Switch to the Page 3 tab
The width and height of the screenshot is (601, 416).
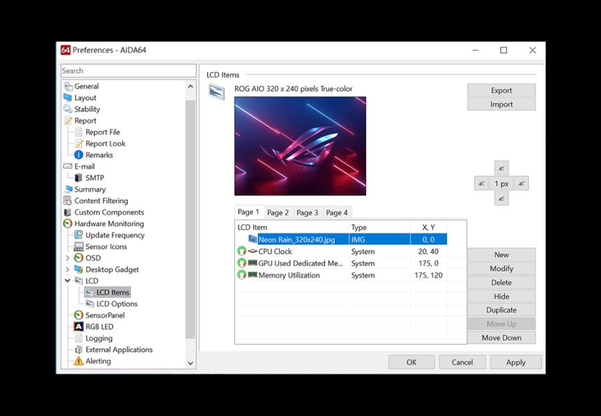(307, 213)
